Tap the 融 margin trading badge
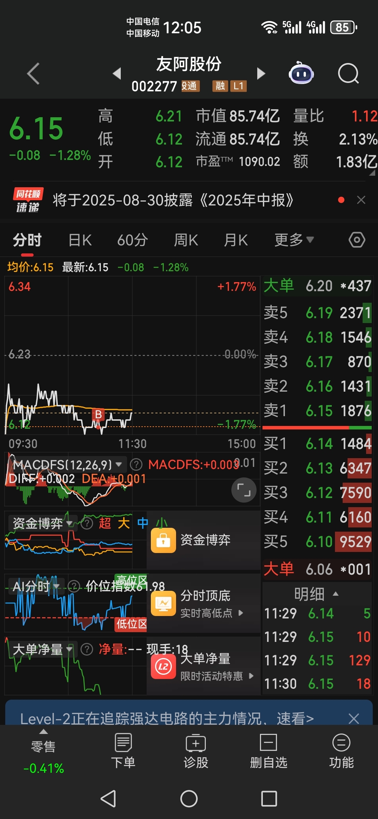The image size is (378, 819). click(x=220, y=86)
